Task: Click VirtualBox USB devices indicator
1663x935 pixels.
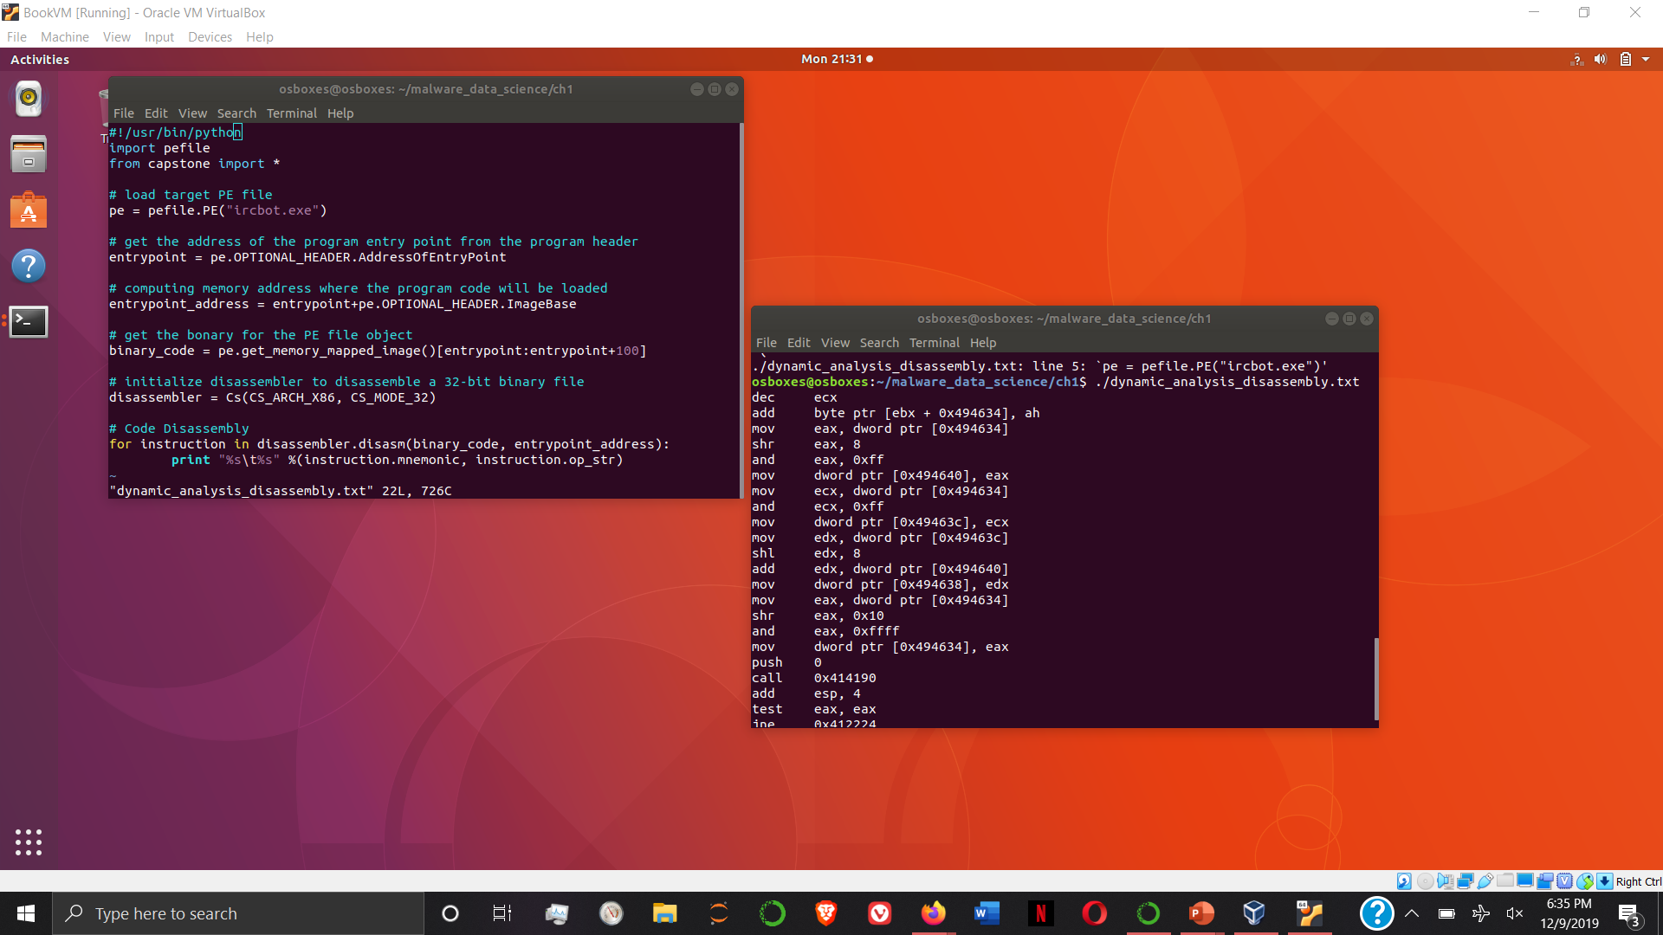Action: point(1485,881)
